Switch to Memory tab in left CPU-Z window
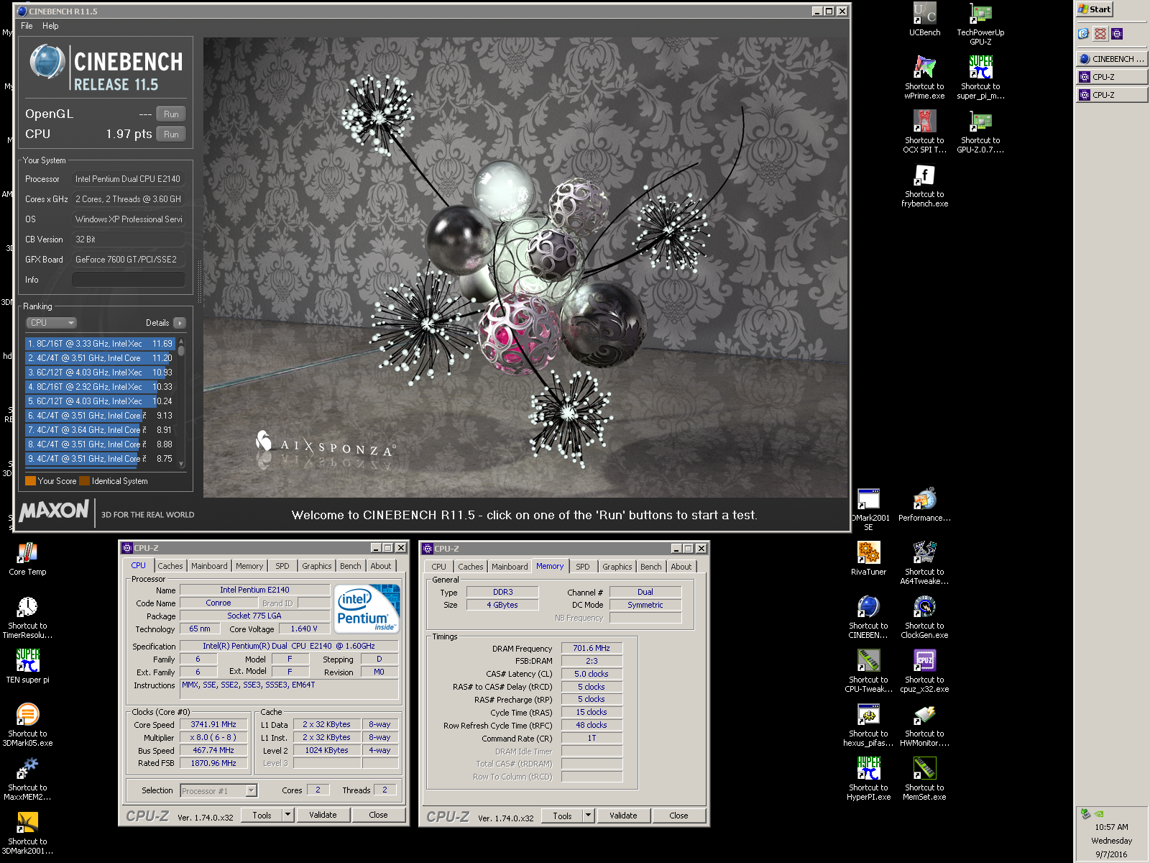This screenshot has width=1150, height=863. (x=249, y=566)
